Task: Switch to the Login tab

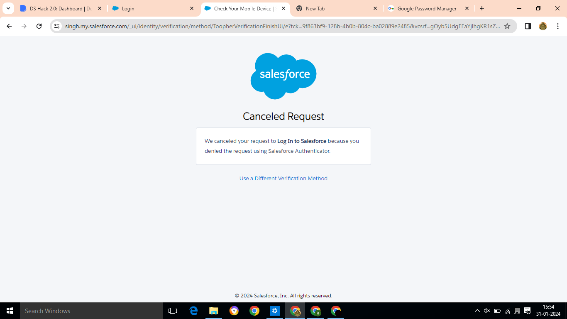Action: tap(153, 8)
